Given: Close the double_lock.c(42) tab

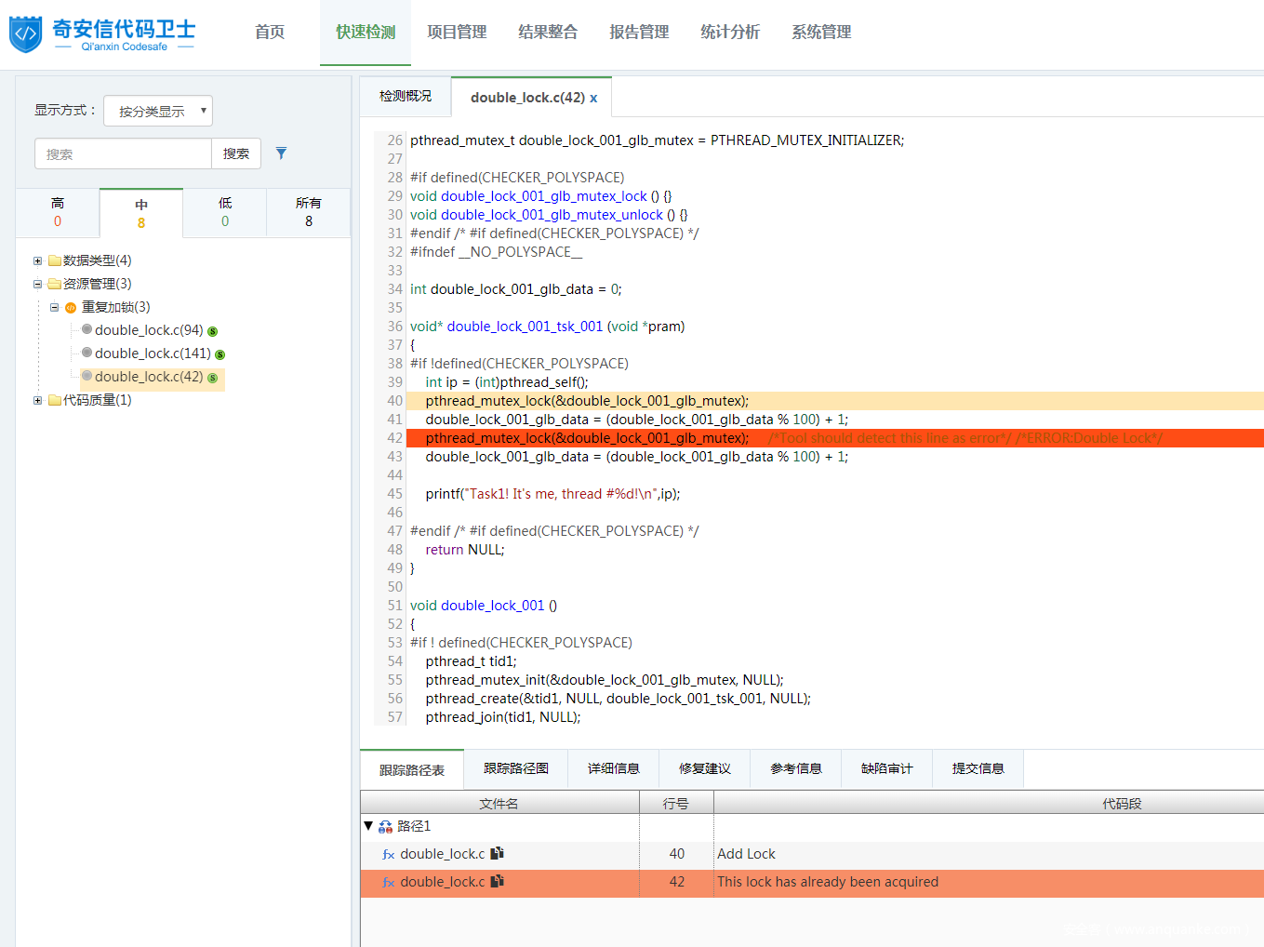Looking at the screenshot, I should click(593, 98).
